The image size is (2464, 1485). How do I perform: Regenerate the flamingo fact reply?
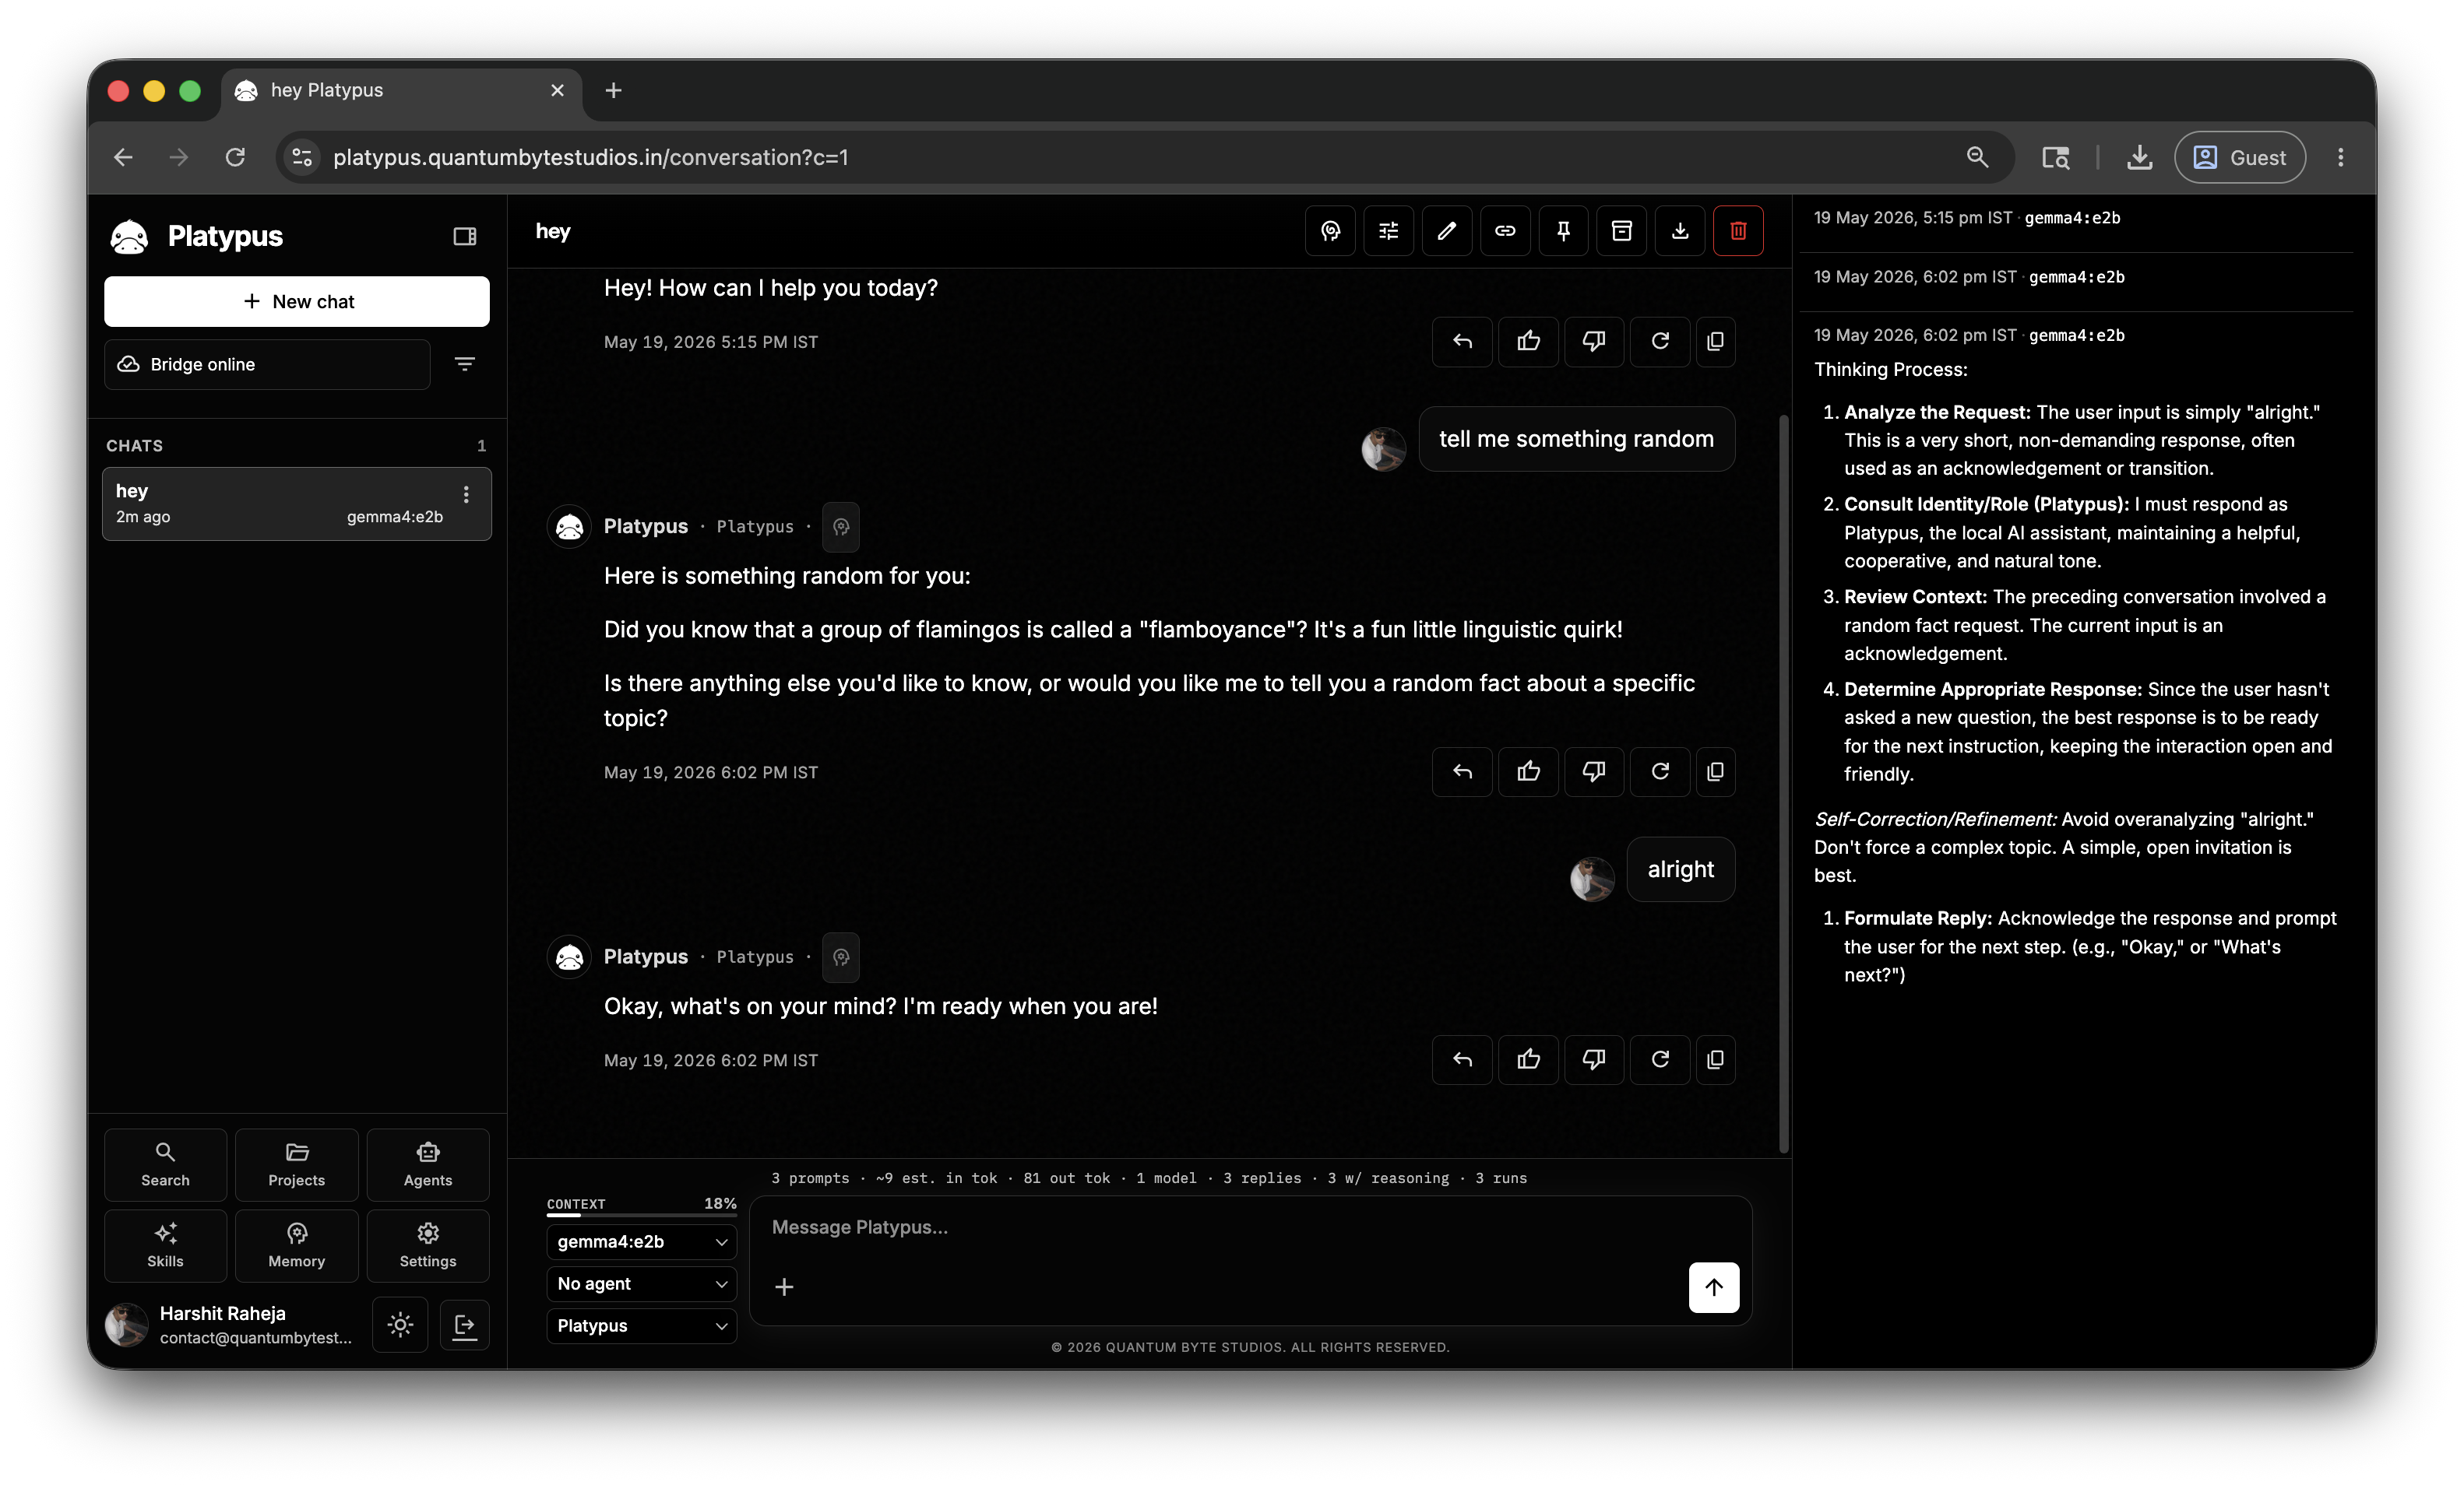tap(1660, 771)
